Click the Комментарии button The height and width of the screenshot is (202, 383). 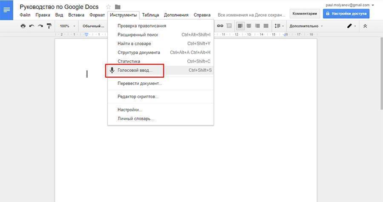tap(305, 14)
